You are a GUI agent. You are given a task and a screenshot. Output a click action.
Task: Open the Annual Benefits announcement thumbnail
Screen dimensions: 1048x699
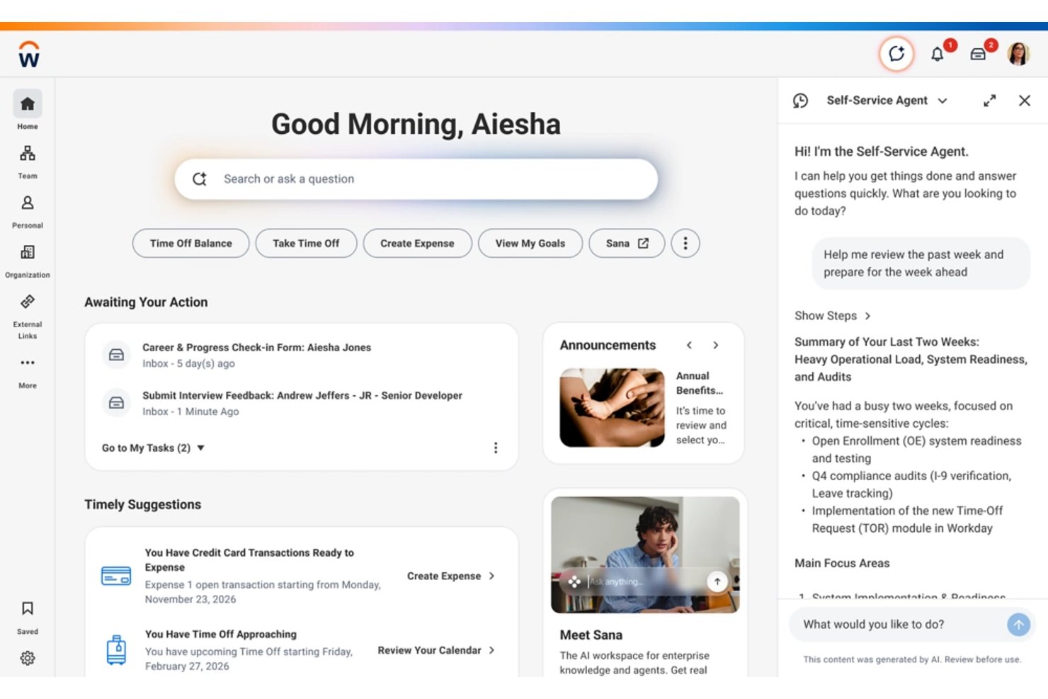(612, 408)
